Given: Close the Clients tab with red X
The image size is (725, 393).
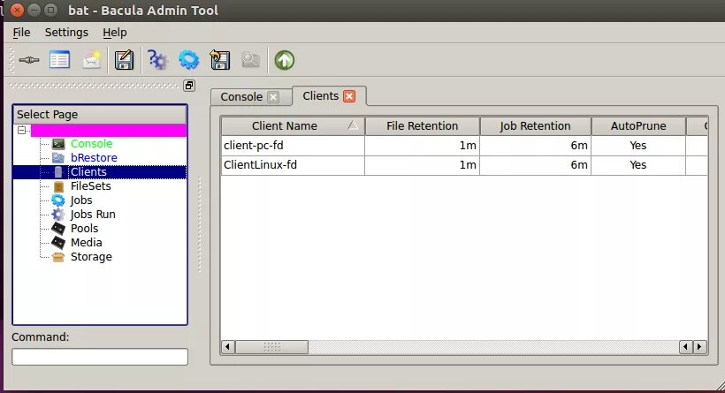Looking at the screenshot, I should tap(349, 96).
